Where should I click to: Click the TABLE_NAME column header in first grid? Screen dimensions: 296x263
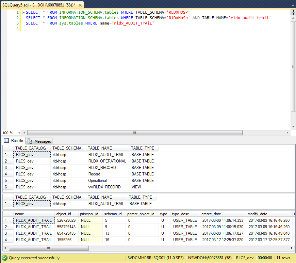click(100, 148)
